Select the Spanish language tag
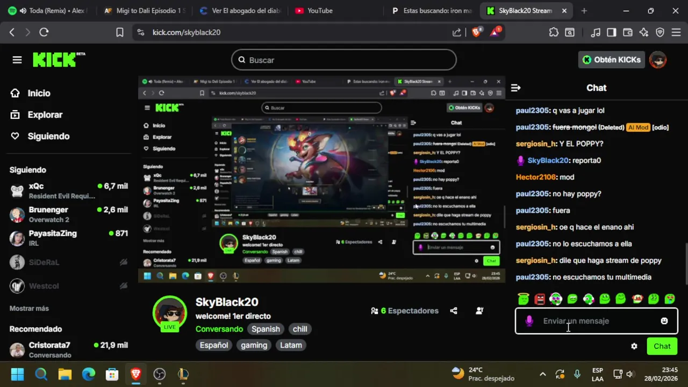This screenshot has width=688, height=387. pos(266,329)
